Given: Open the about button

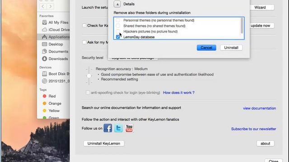Looking at the screenshot, I should tap(265, 143).
